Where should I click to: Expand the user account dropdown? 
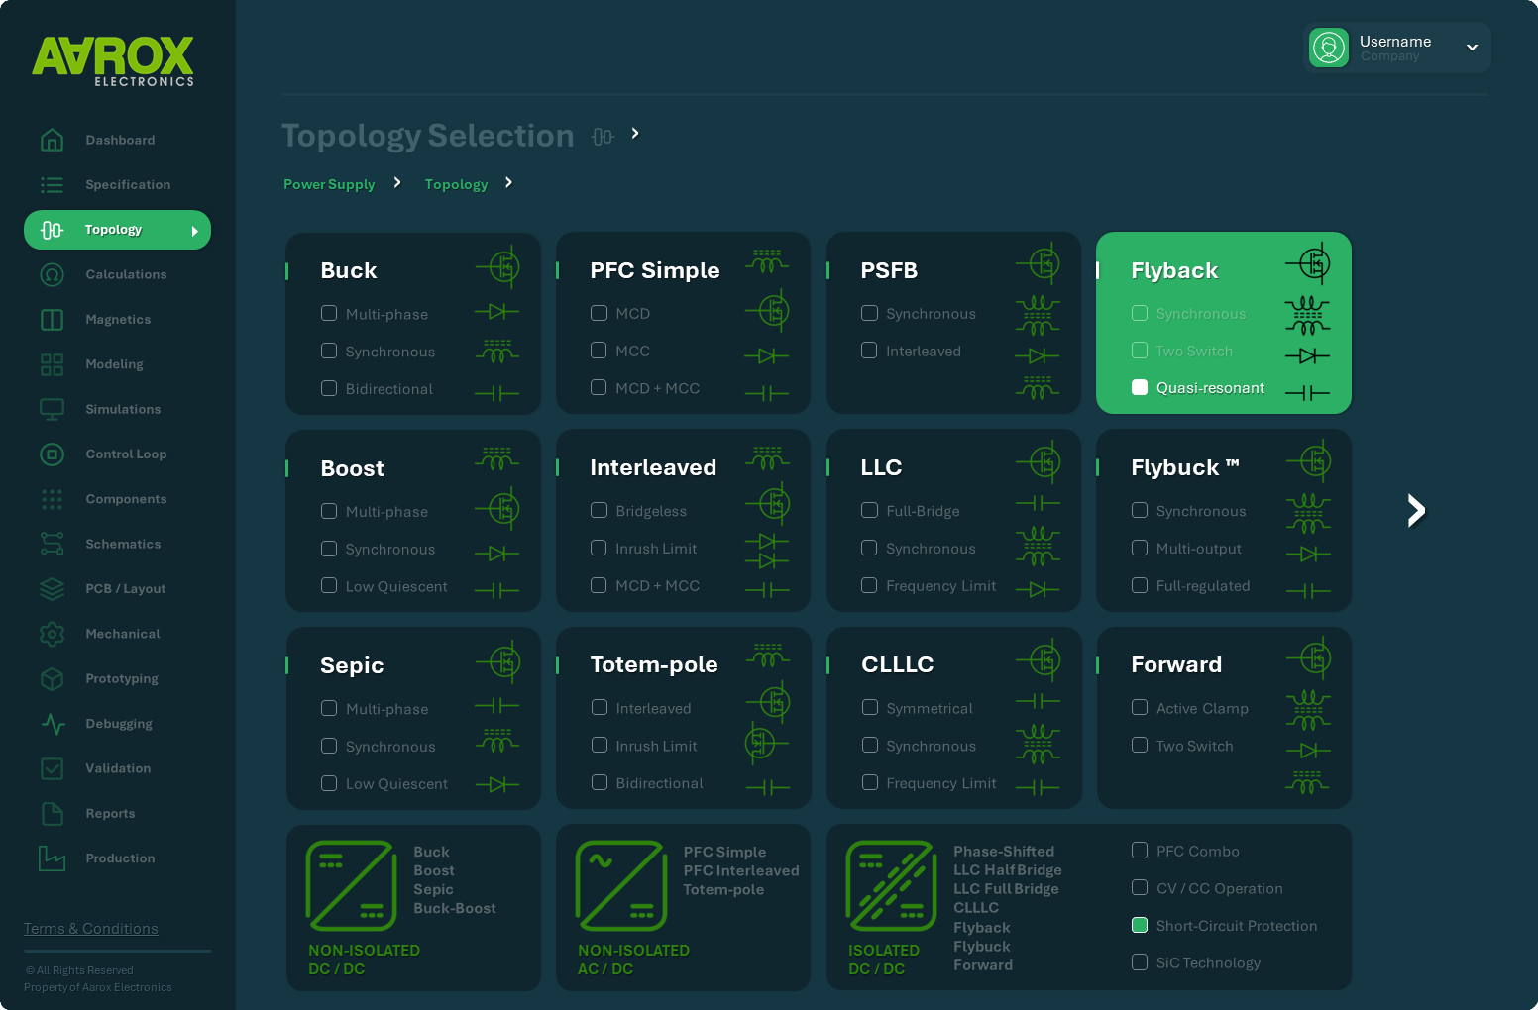point(1471,47)
